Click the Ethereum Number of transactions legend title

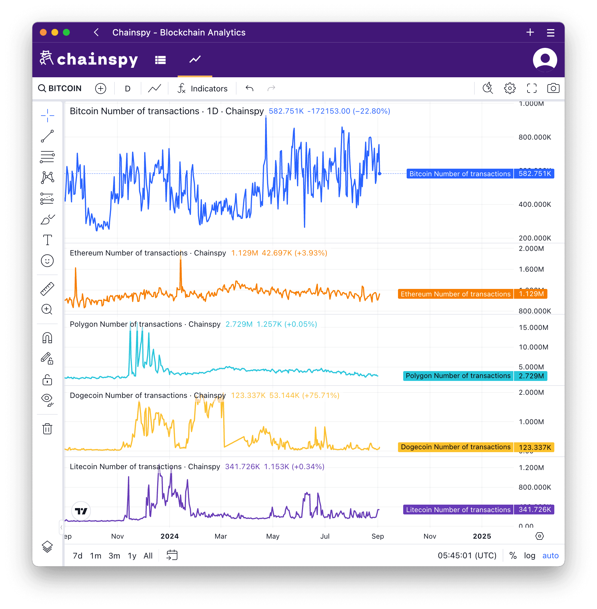click(x=148, y=253)
